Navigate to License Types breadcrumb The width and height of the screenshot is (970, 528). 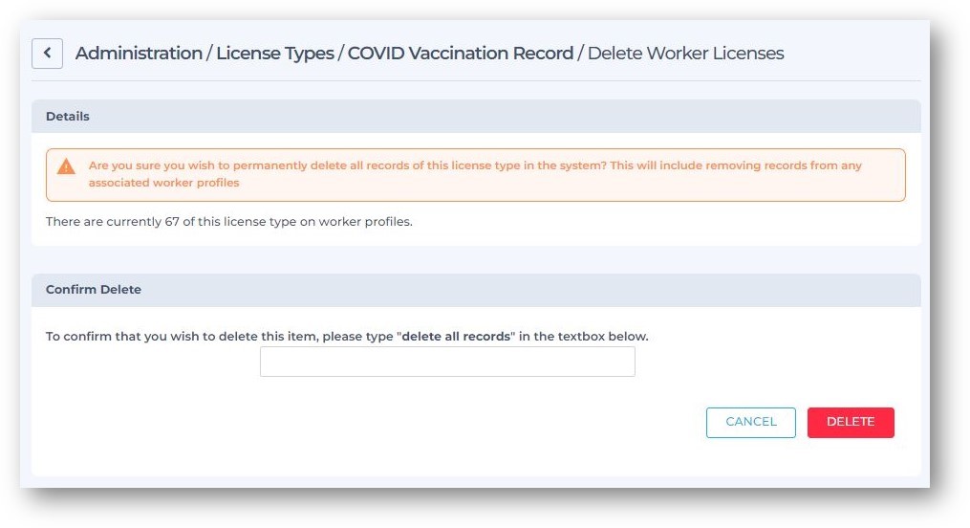[274, 54]
